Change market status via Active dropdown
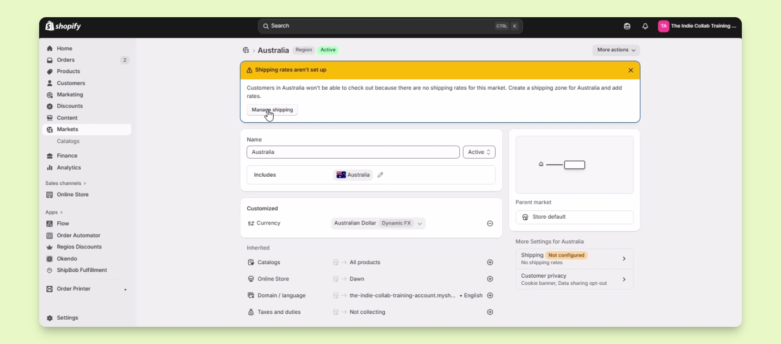Screen dimensions: 781x344 [479, 152]
